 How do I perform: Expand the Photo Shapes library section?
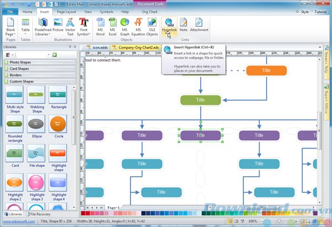coord(39,62)
